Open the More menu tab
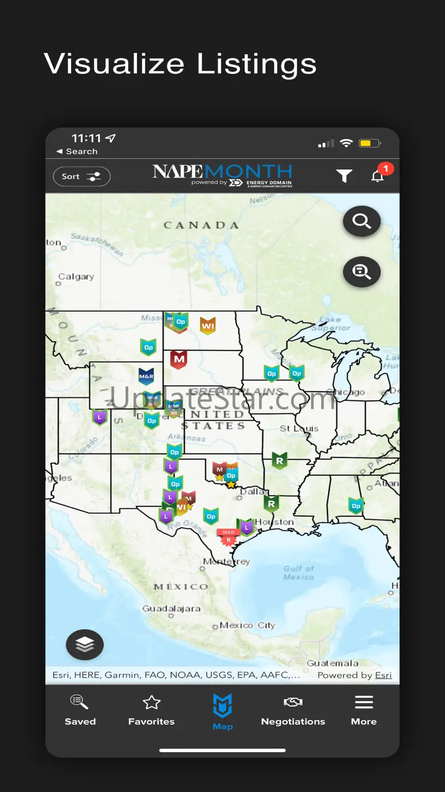The height and width of the screenshot is (792, 445). click(364, 710)
